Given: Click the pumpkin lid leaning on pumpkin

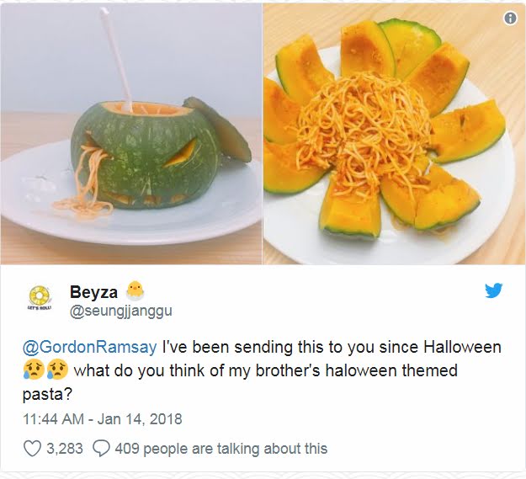Looking at the screenshot, I should pyautogui.click(x=218, y=129).
